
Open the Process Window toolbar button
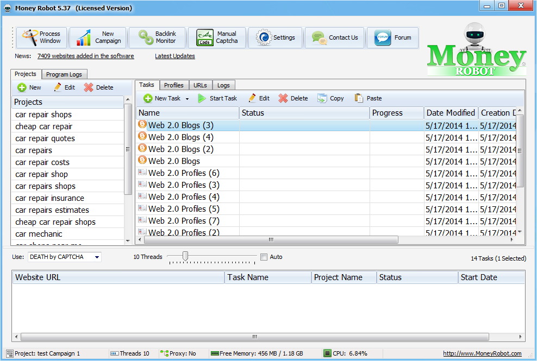click(41, 37)
